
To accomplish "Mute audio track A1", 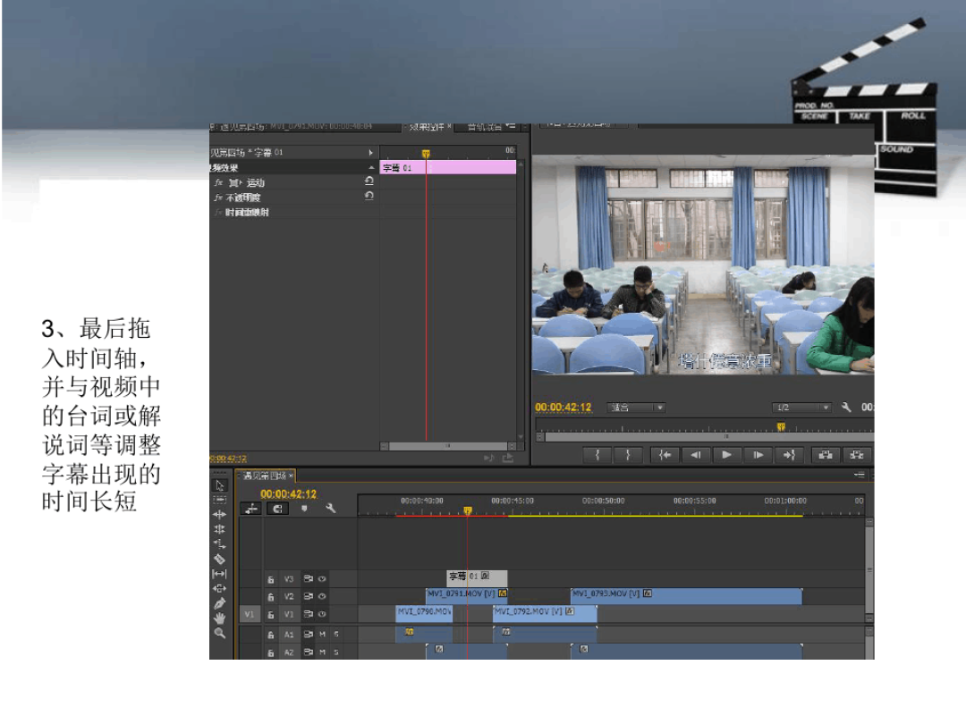I will coord(322,634).
